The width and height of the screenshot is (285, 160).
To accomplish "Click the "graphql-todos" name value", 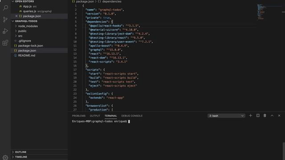I will pyautogui.click(x=110, y=10).
